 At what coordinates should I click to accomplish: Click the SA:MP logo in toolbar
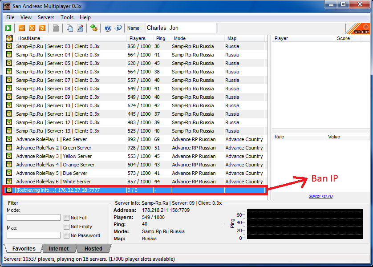point(357,28)
